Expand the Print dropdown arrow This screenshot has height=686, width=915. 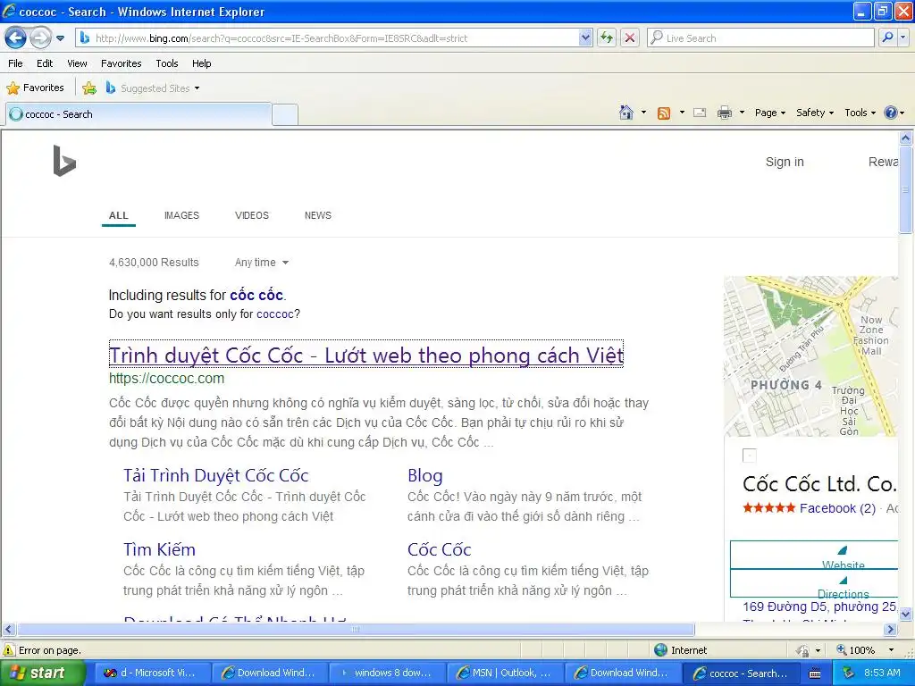742,113
